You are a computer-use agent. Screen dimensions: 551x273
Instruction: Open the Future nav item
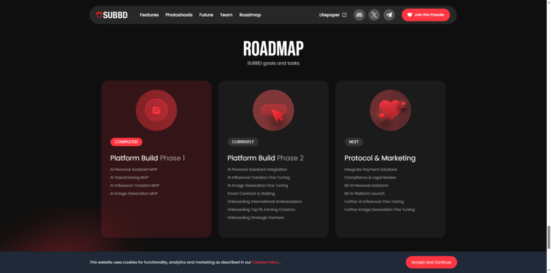pos(206,15)
